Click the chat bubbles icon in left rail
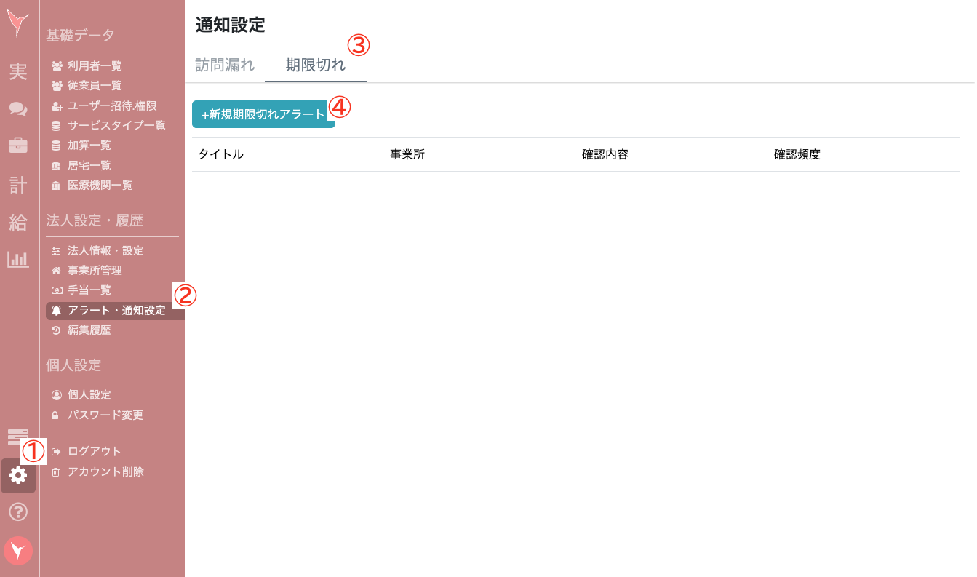Screen dimensions: 977x577 18,109
